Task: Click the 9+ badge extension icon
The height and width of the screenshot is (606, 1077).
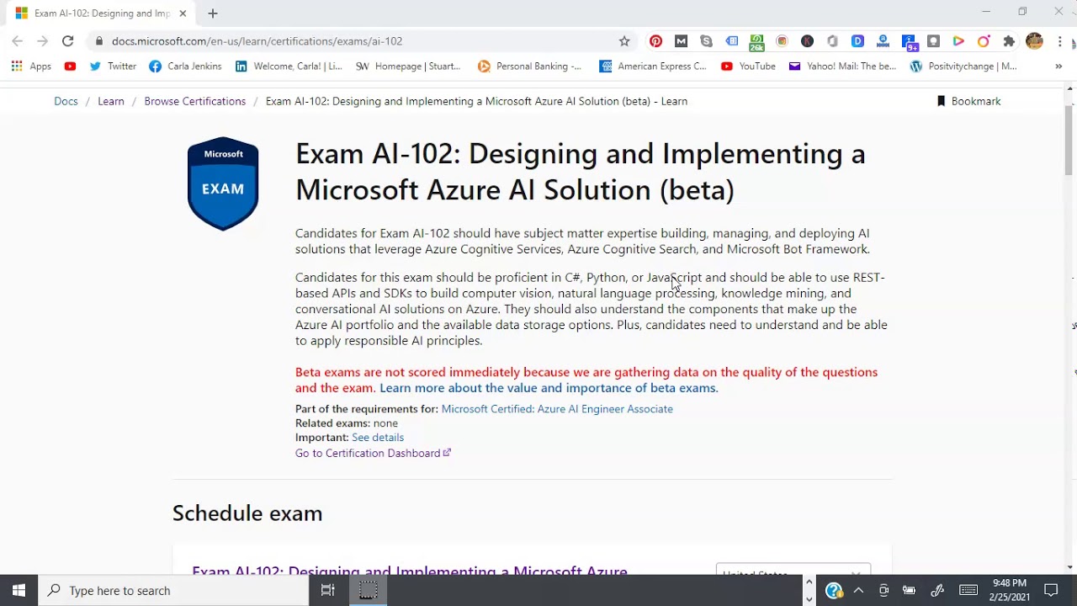Action: tap(909, 41)
